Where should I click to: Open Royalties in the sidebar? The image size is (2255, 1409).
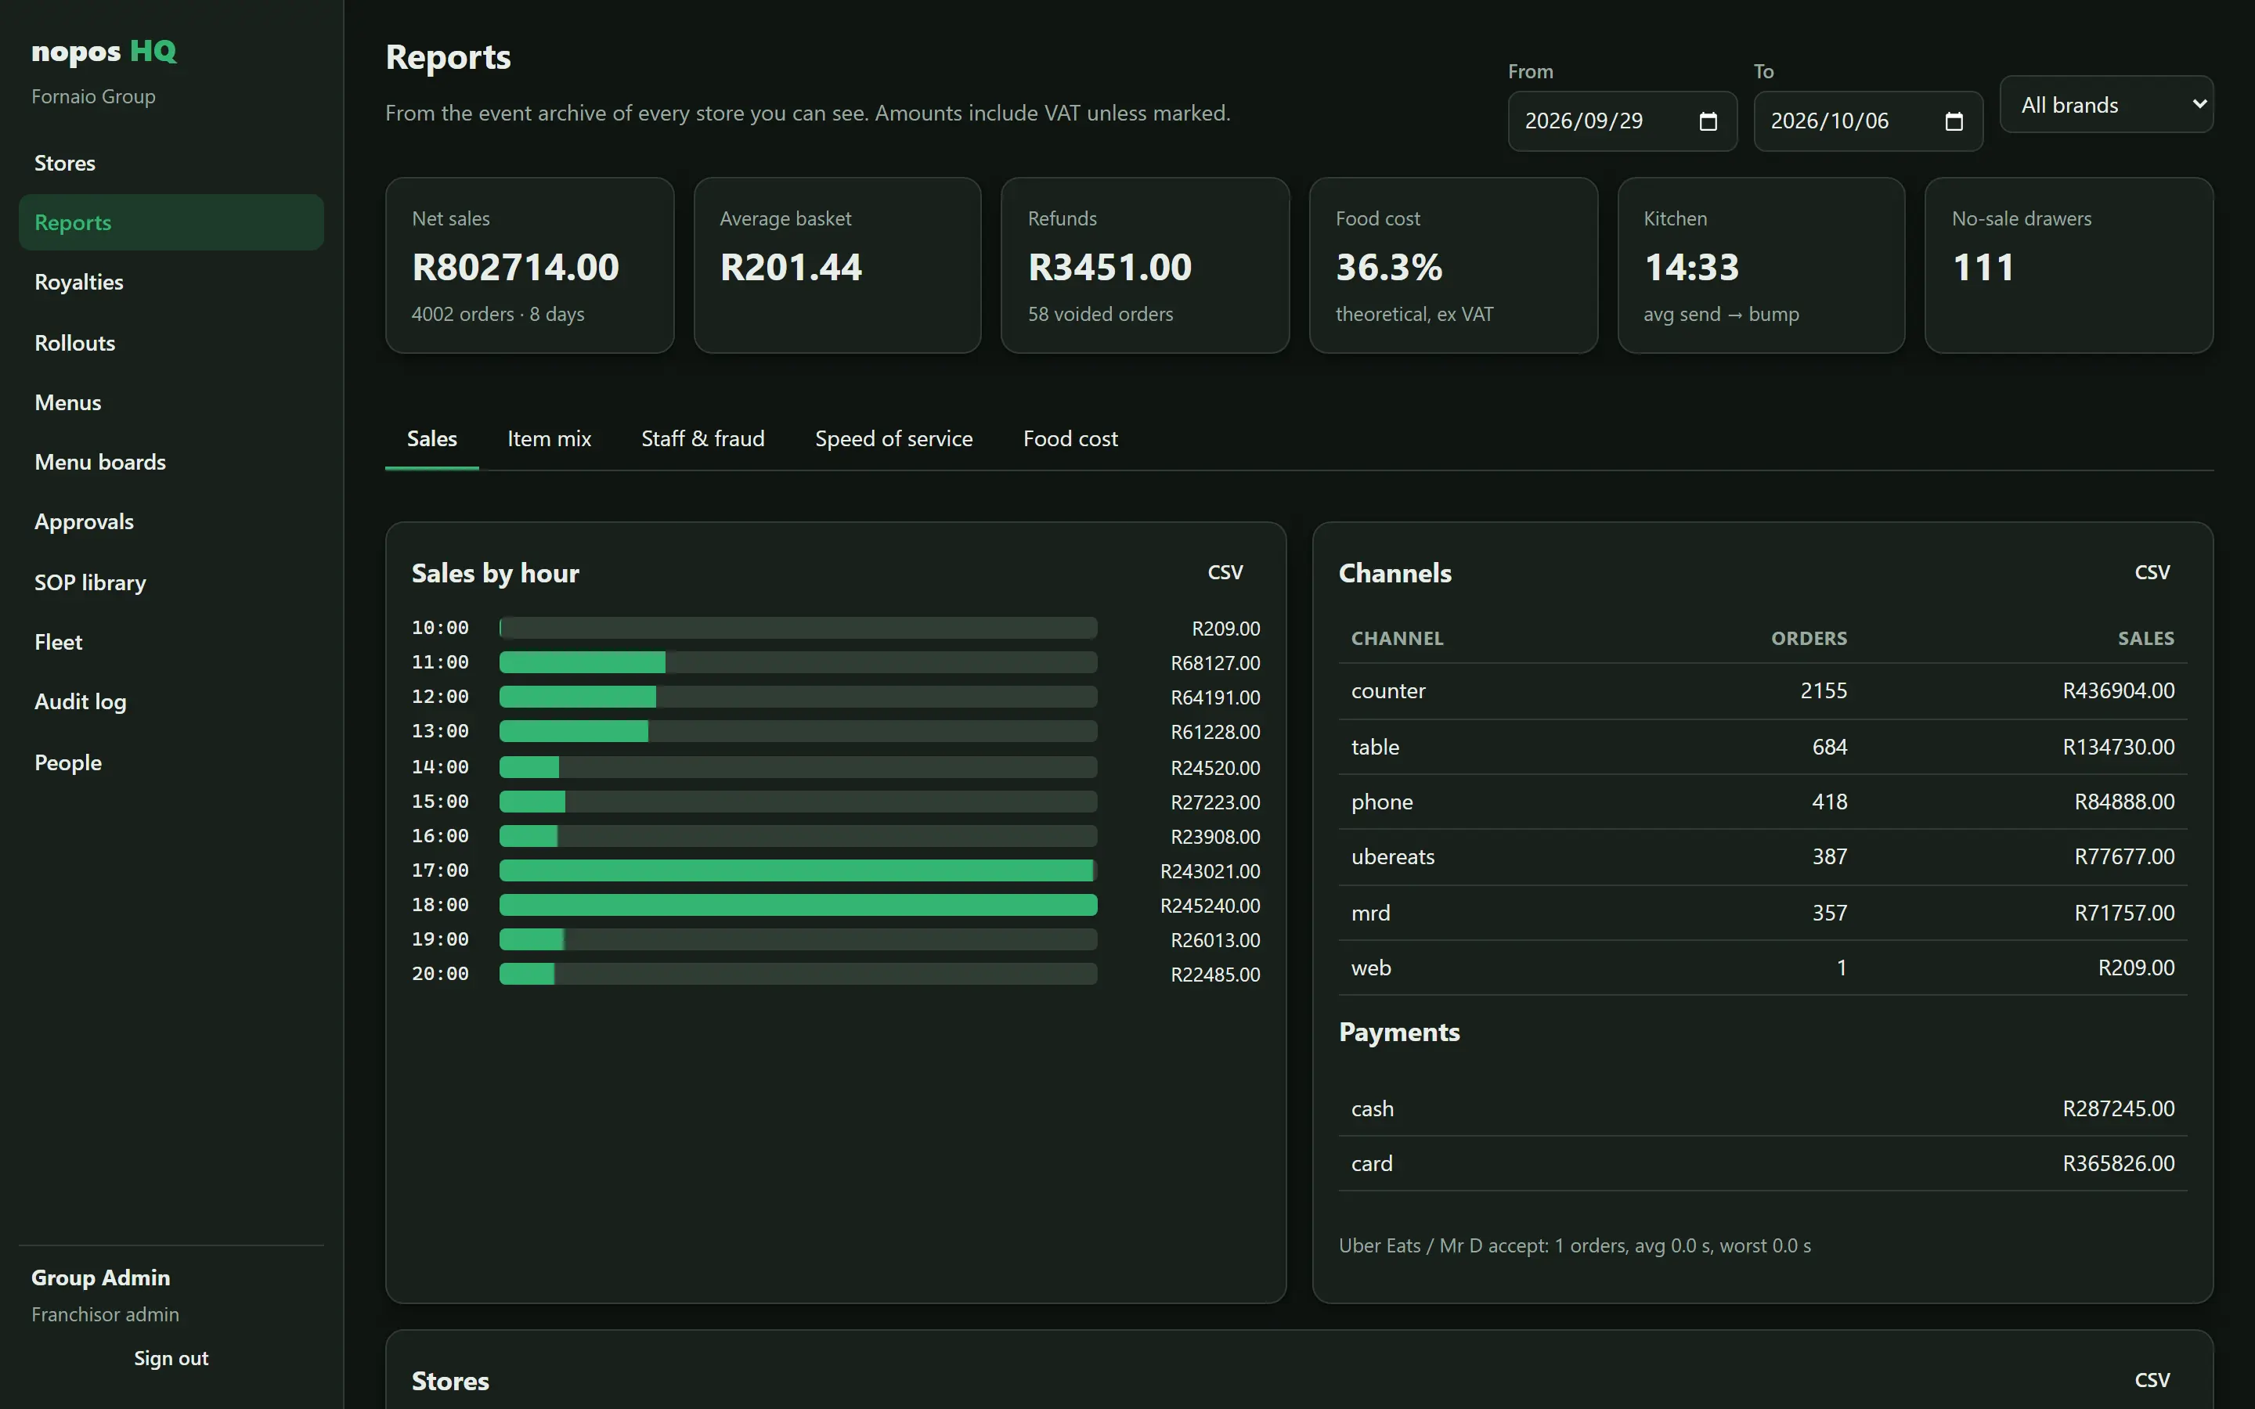(171, 283)
